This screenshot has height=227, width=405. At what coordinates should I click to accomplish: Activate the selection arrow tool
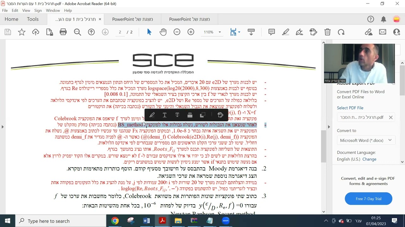point(149,32)
